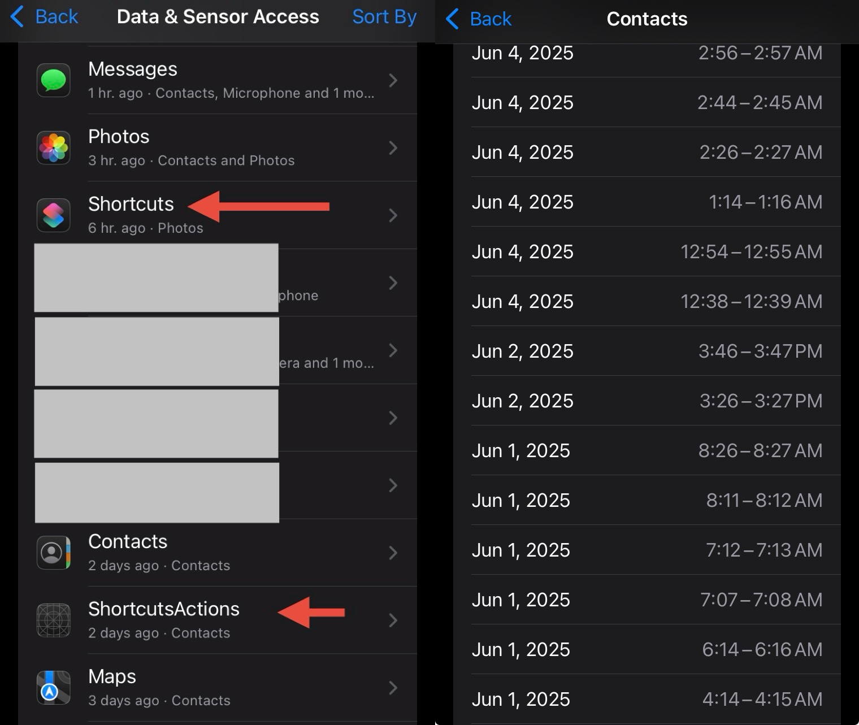859x725 pixels.
Task: Open chevron on row ending 'era and 1 mo...'
Action: pyautogui.click(x=393, y=350)
